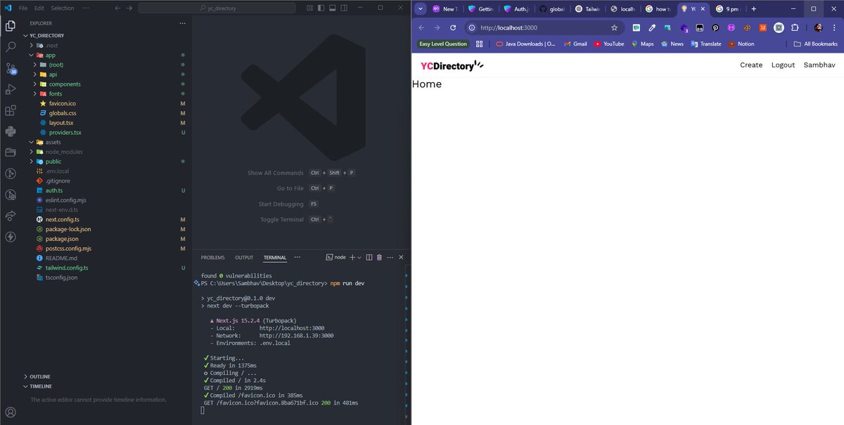Click the VS Code go back arrow
Screen dimensions: 844x425
click(x=117, y=8)
